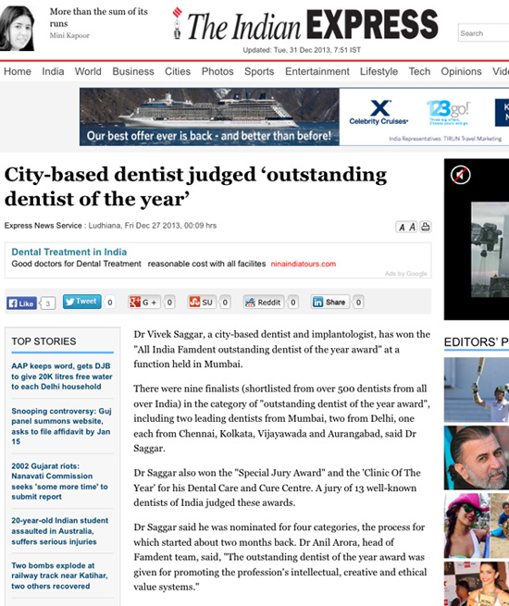Submit the article to StumbleUpon
Screen dimensions: 509x606
(203, 303)
